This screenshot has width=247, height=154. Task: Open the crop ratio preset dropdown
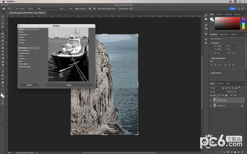coord(21,9)
